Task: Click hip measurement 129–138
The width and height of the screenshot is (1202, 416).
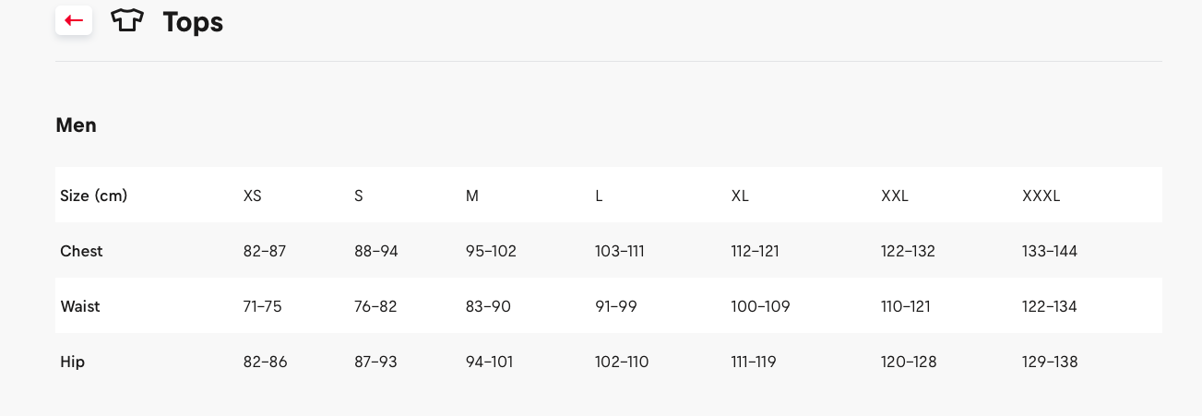Action: [1050, 362]
